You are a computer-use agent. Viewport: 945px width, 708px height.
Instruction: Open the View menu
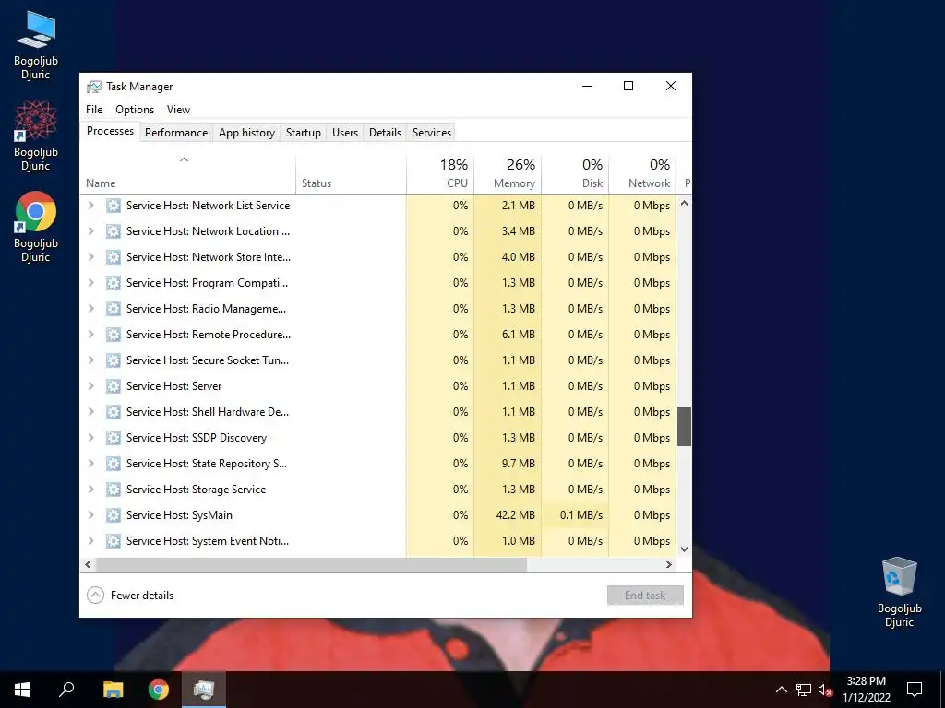[178, 110]
